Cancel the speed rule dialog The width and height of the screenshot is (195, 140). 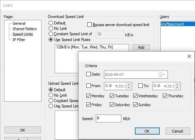pyautogui.click(x=178, y=131)
